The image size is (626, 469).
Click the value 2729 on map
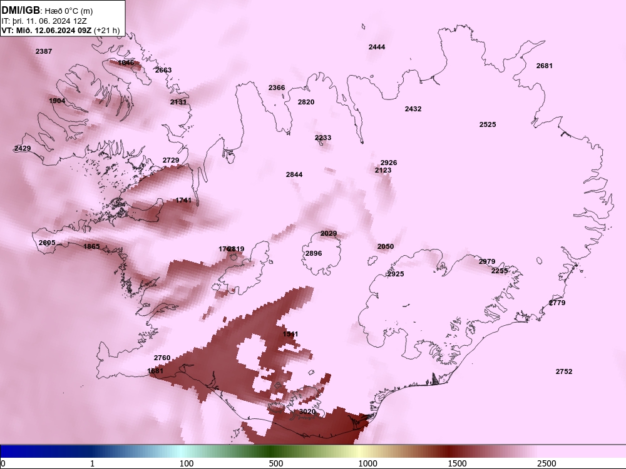click(171, 160)
